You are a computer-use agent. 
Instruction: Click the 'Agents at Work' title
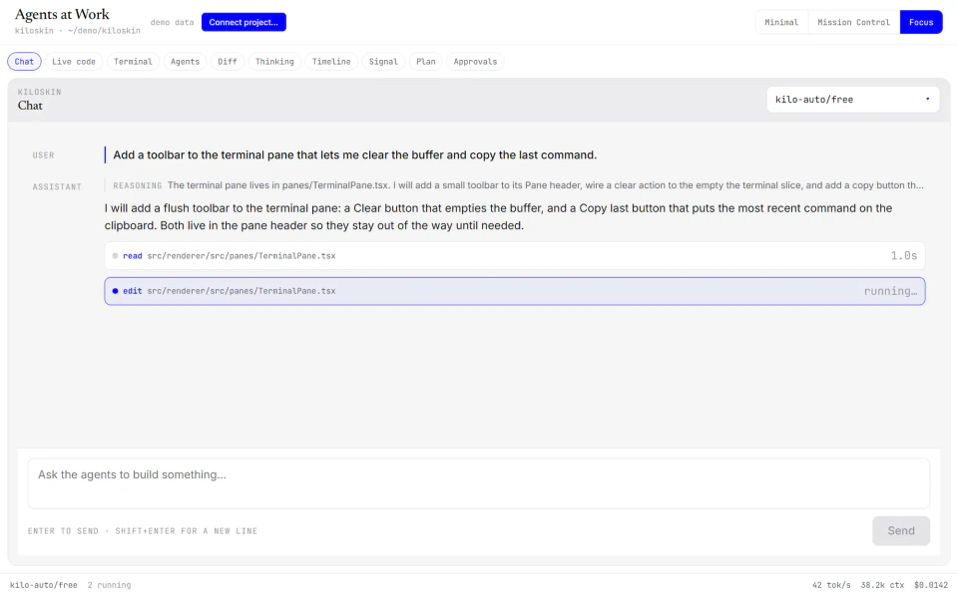[x=62, y=14]
